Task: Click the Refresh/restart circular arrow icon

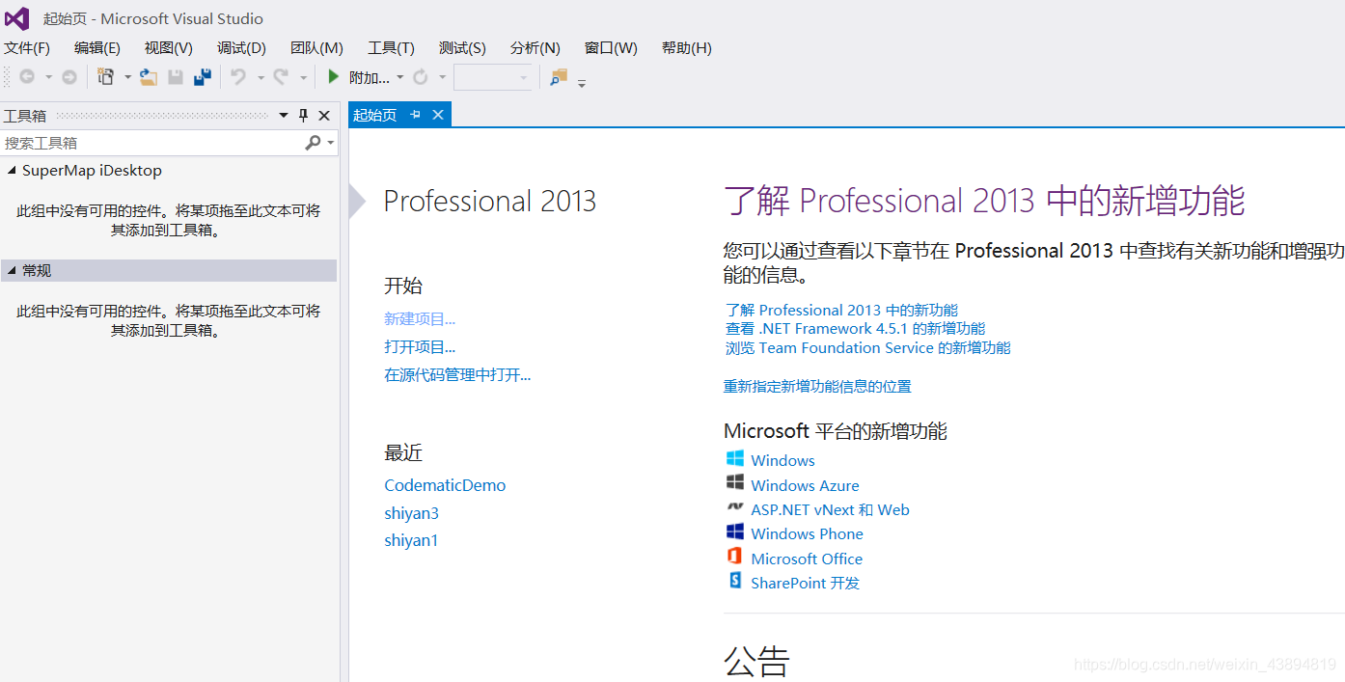Action: (x=421, y=77)
